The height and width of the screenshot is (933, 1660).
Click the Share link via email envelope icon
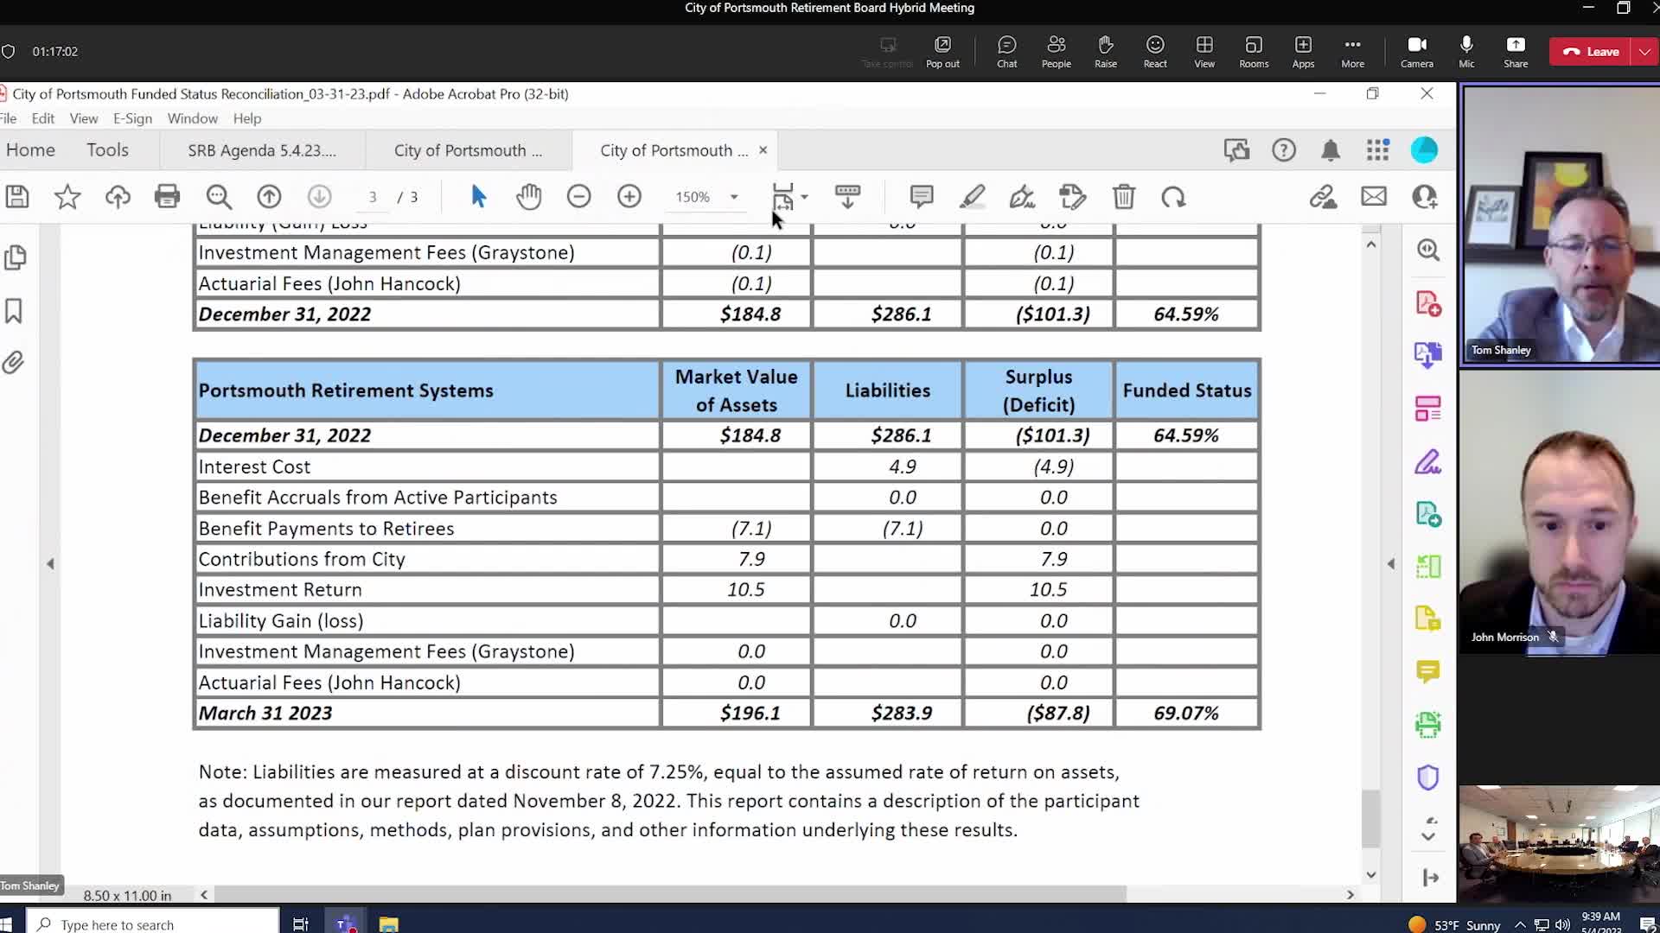1373,196
